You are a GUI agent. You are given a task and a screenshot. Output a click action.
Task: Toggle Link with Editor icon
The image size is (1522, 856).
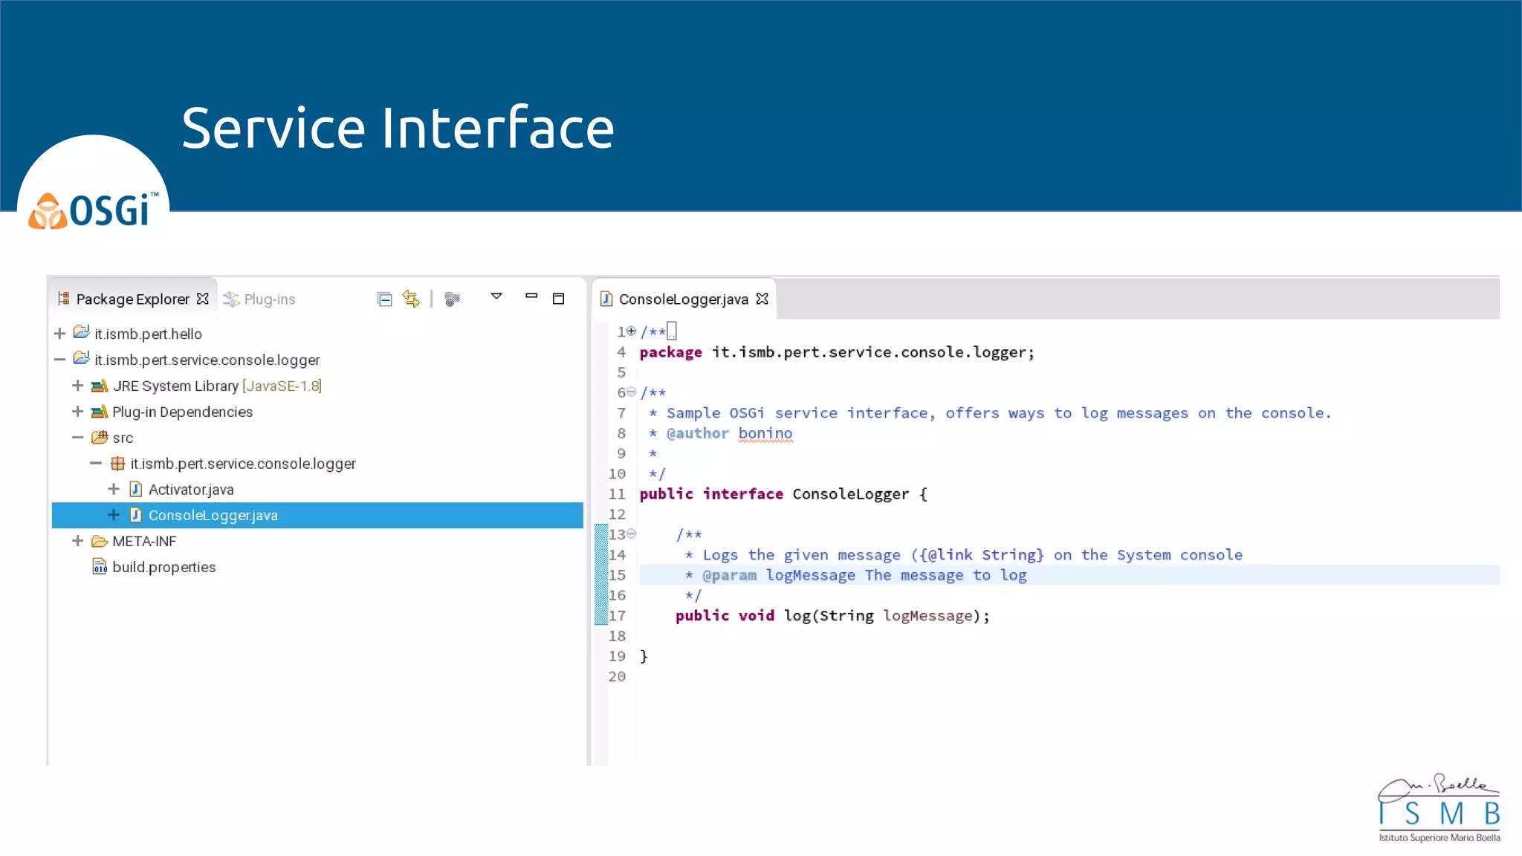(411, 299)
